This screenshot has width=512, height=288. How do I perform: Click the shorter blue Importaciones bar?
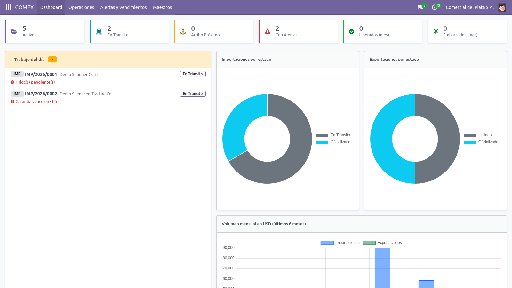(426, 284)
